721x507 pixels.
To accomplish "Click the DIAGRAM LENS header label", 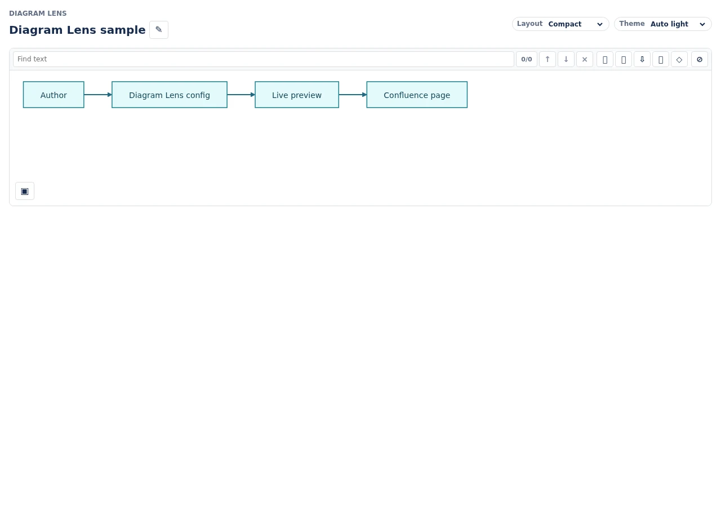I will point(38,14).
